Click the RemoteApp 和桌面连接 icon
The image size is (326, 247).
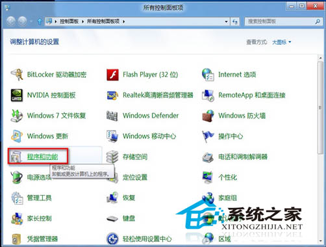pyautogui.click(x=208, y=95)
